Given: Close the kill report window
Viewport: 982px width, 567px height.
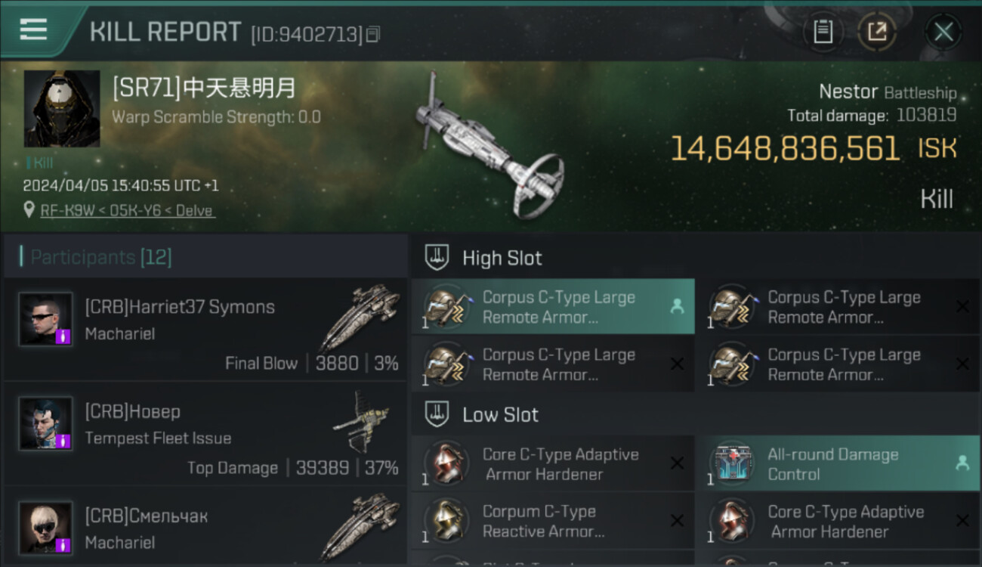Looking at the screenshot, I should [x=943, y=32].
